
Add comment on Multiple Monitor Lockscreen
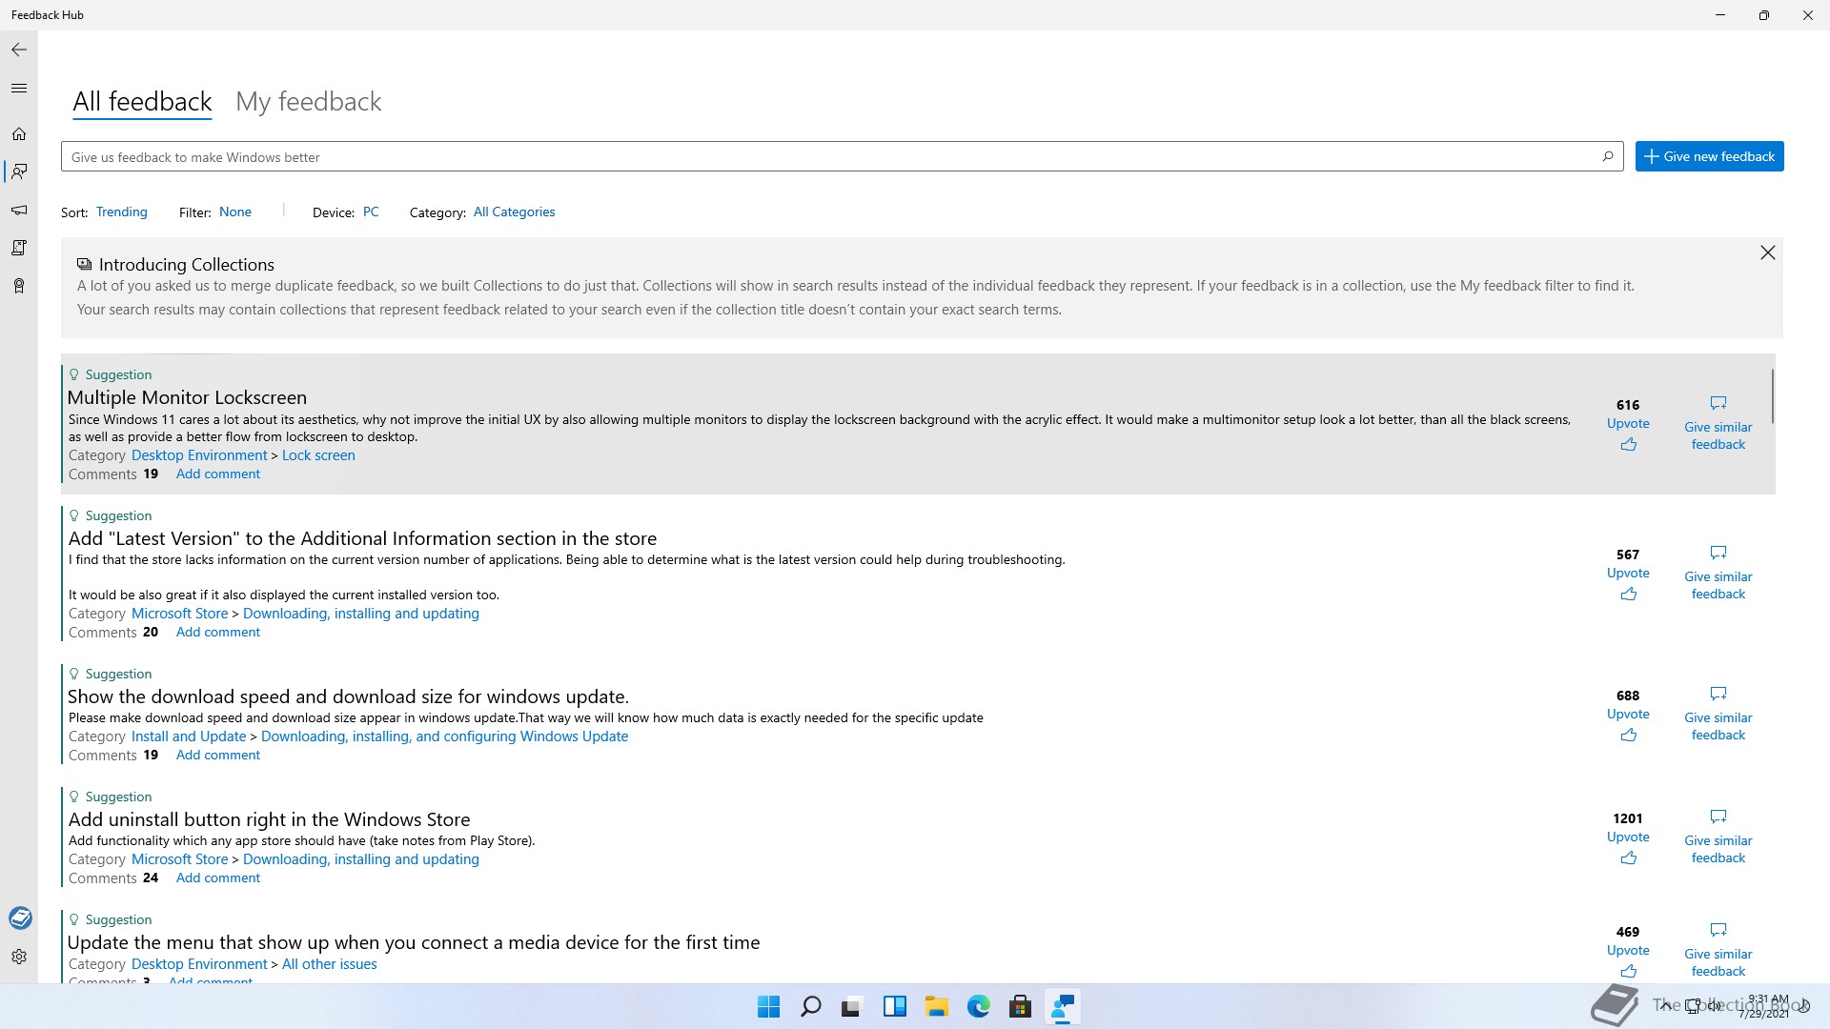pyautogui.click(x=218, y=474)
